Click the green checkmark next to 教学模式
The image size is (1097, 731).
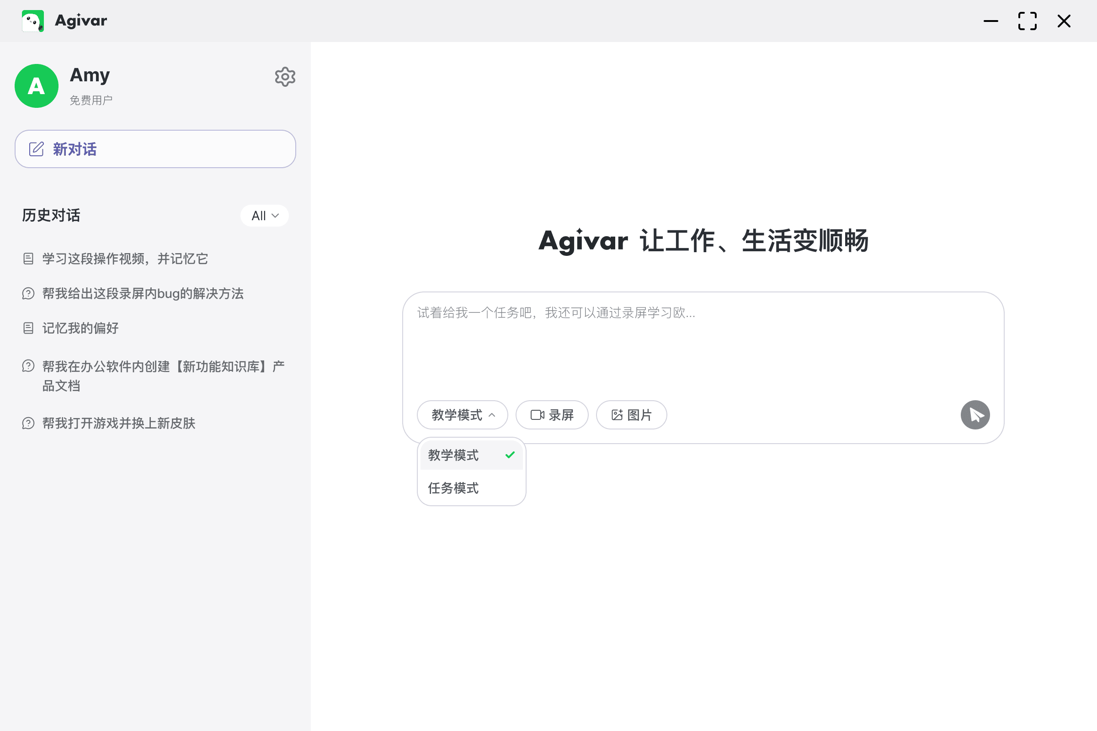coord(510,455)
